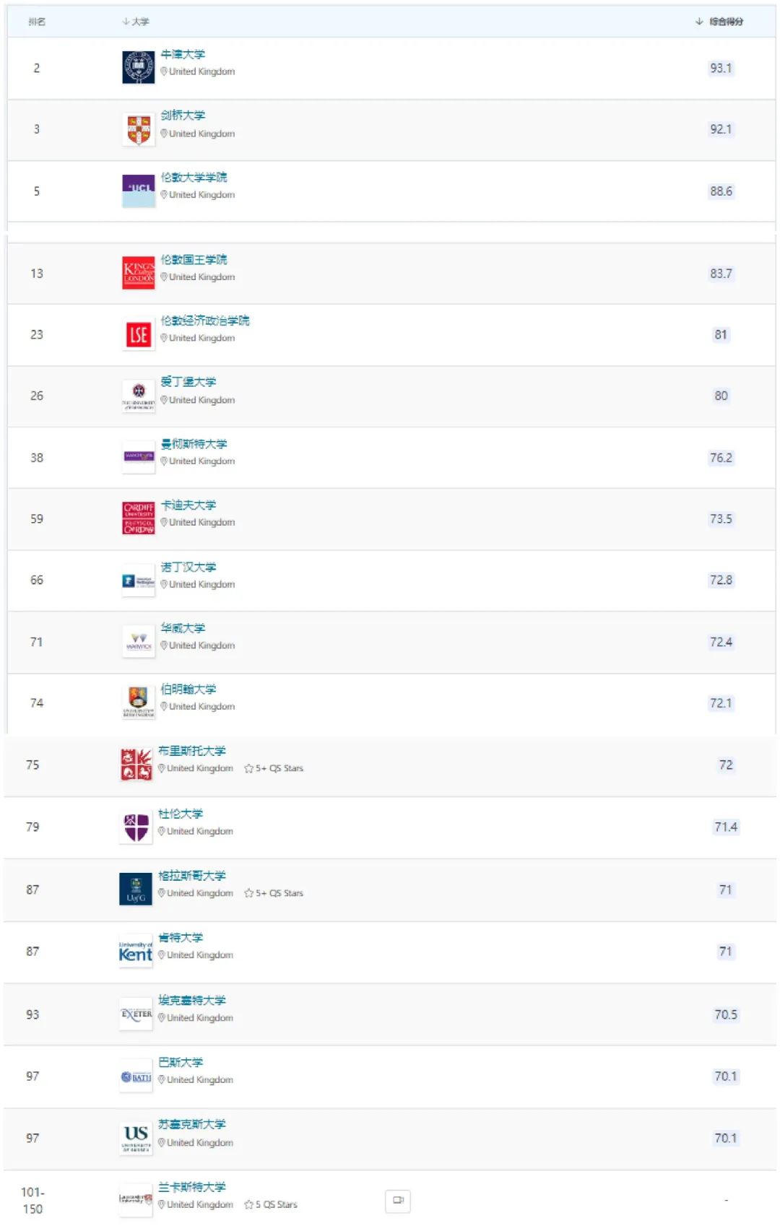
Task: Click the Cardiff University logo
Action: [x=138, y=518]
